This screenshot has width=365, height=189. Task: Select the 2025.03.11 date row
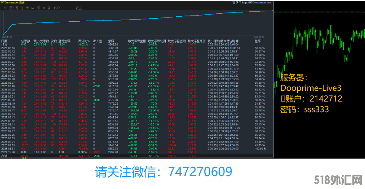[137, 55]
